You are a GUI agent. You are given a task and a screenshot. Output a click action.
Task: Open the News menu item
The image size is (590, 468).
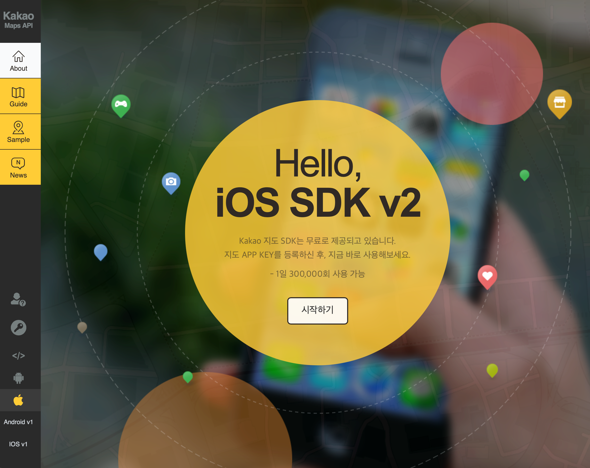point(19,167)
